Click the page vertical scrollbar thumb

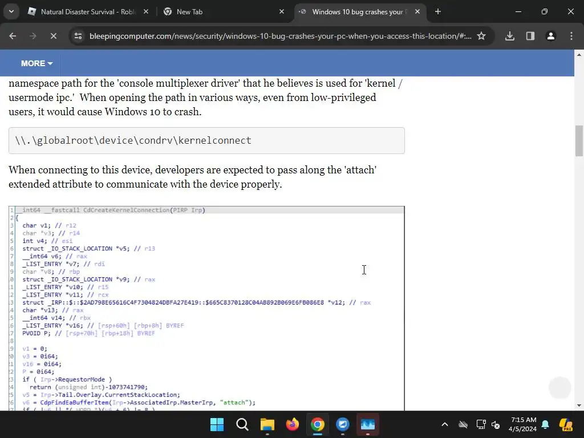click(579, 141)
